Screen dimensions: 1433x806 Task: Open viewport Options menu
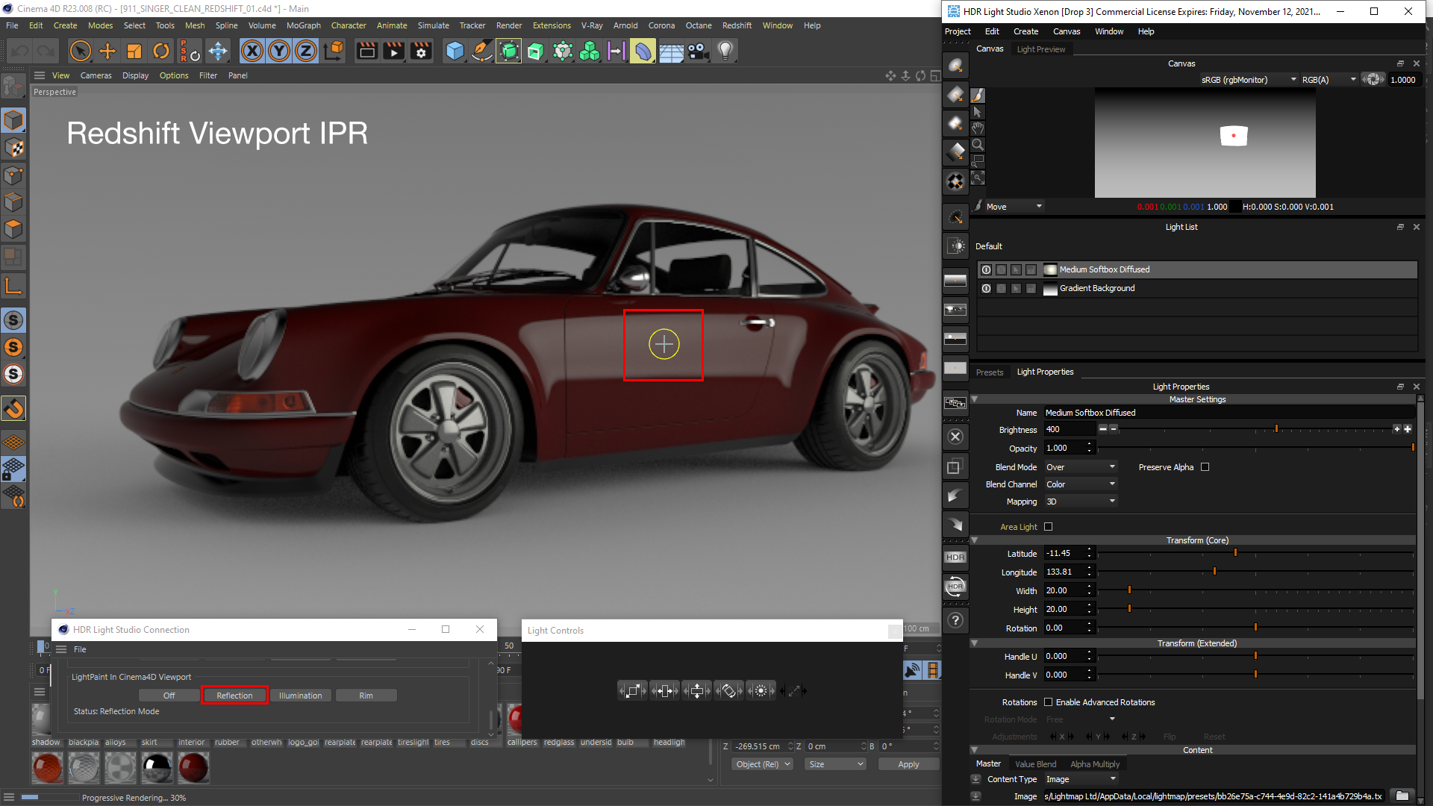pos(174,75)
